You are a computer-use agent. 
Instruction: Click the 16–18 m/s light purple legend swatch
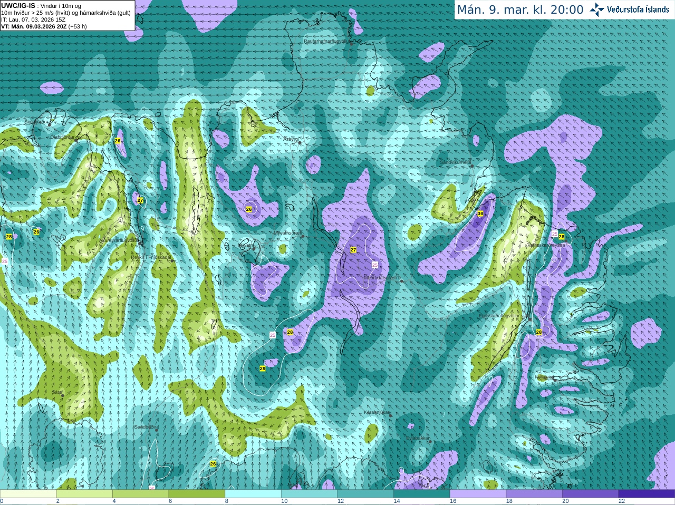pyautogui.click(x=478, y=494)
